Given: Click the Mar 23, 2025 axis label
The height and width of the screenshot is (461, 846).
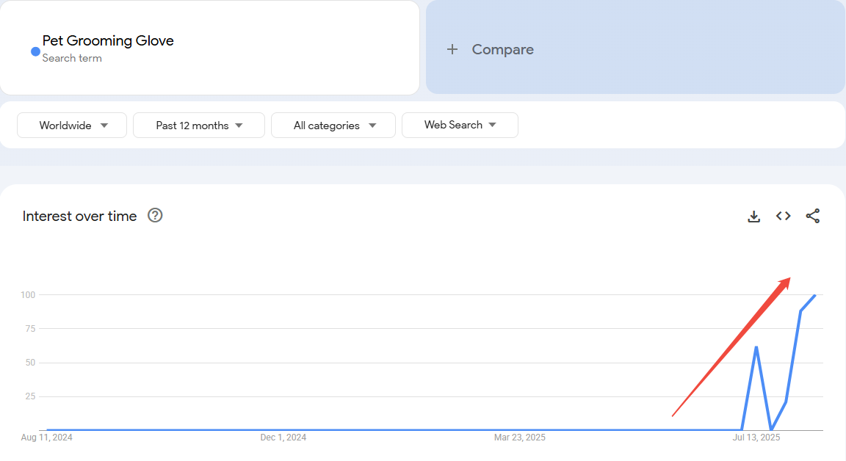Looking at the screenshot, I should 520,437.
